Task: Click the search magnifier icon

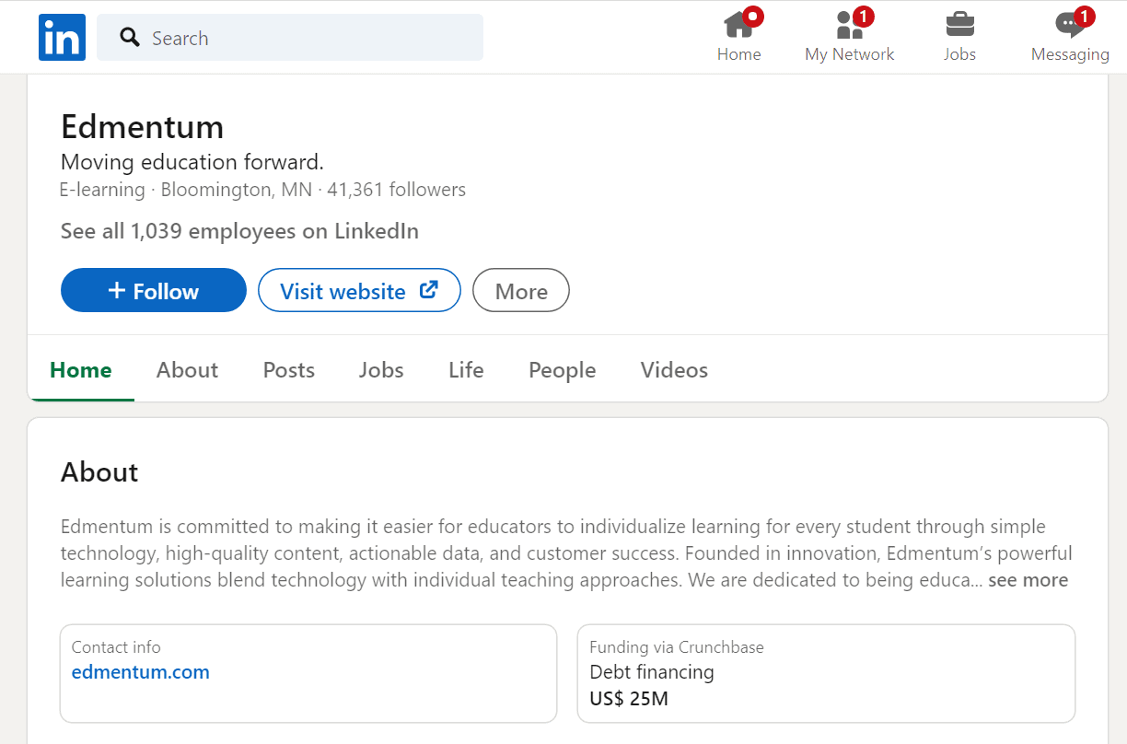Action: [x=130, y=38]
